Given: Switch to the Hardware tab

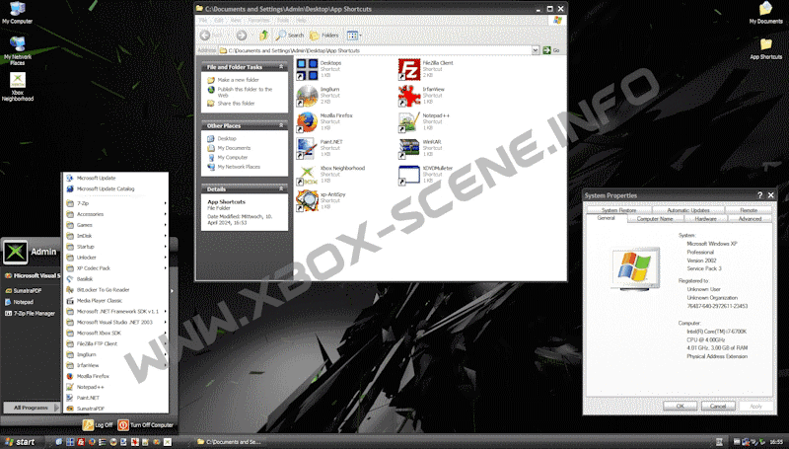Looking at the screenshot, I should 705,218.
